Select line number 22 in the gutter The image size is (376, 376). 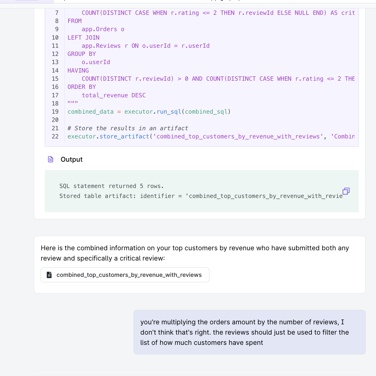click(x=55, y=136)
